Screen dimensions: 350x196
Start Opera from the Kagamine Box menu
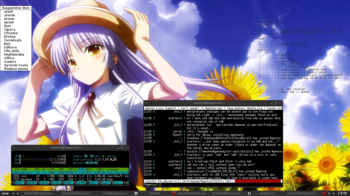(x=16, y=30)
